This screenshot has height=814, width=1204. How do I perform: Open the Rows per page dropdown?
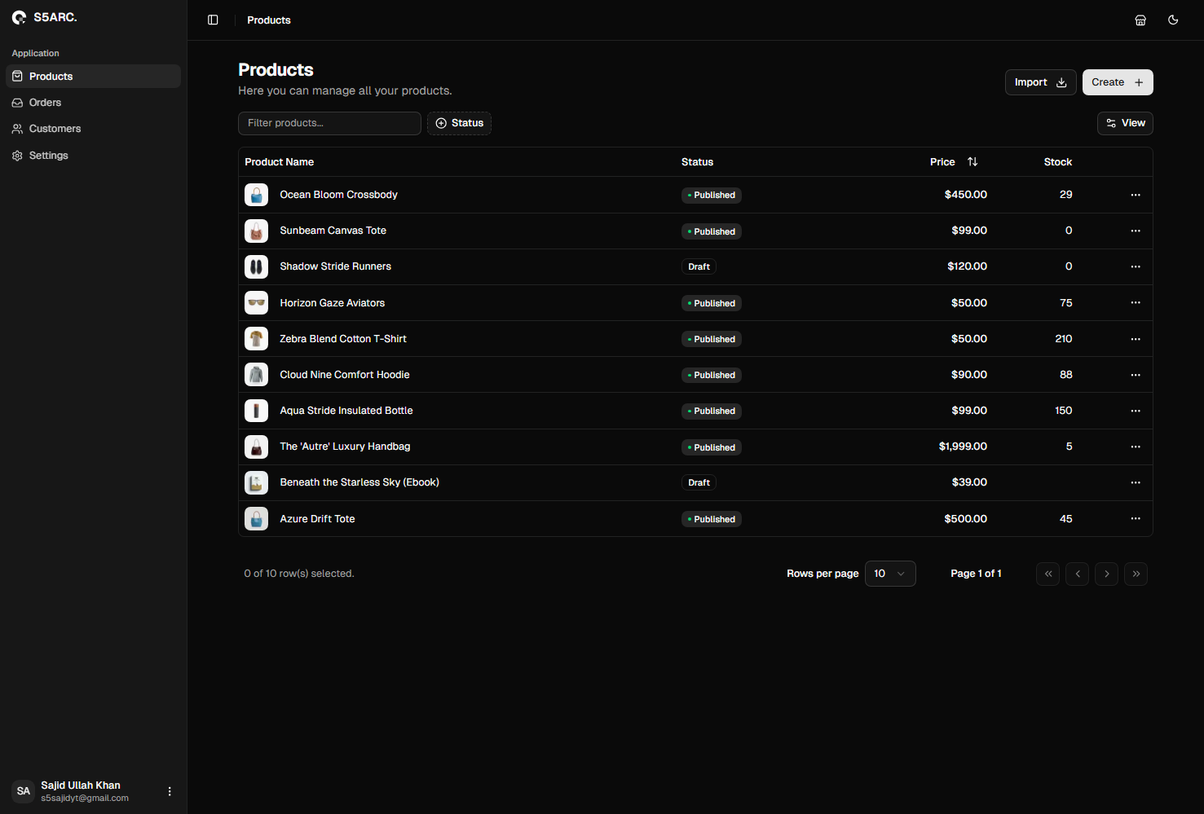pyautogui.click(x=890, y=574)
